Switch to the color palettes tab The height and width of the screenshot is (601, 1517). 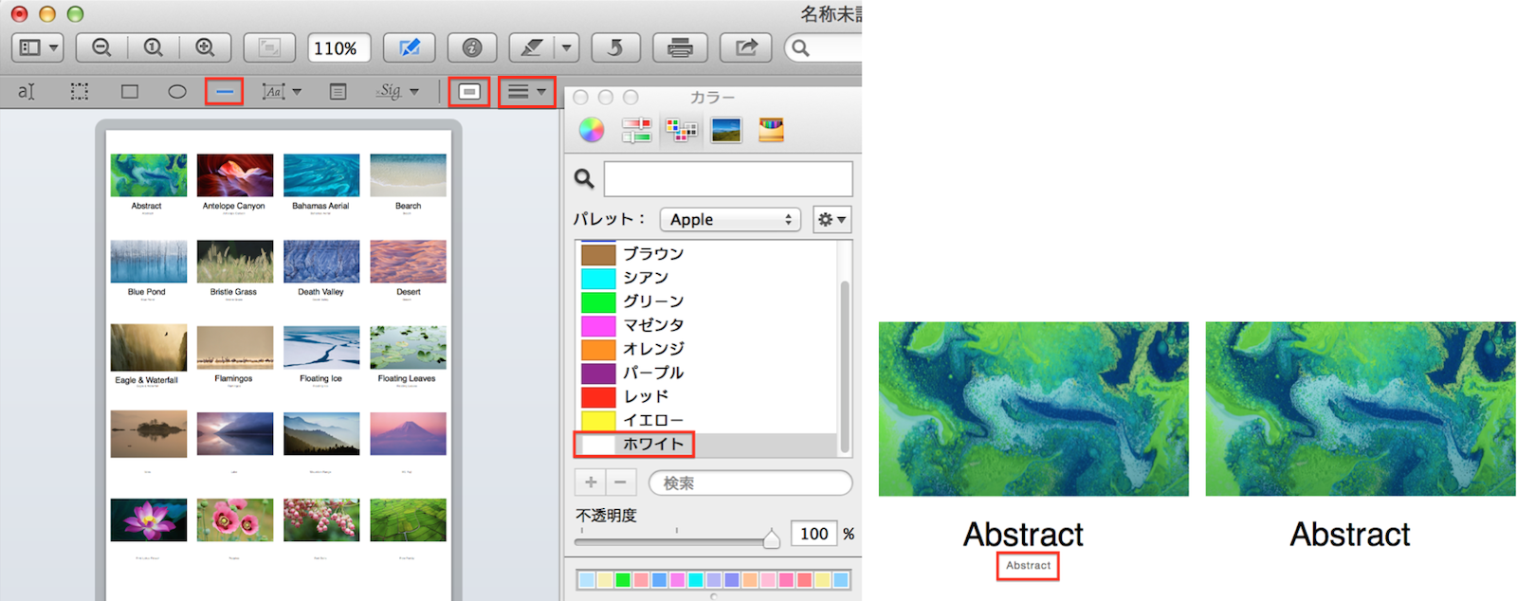[x=681, y=130]
